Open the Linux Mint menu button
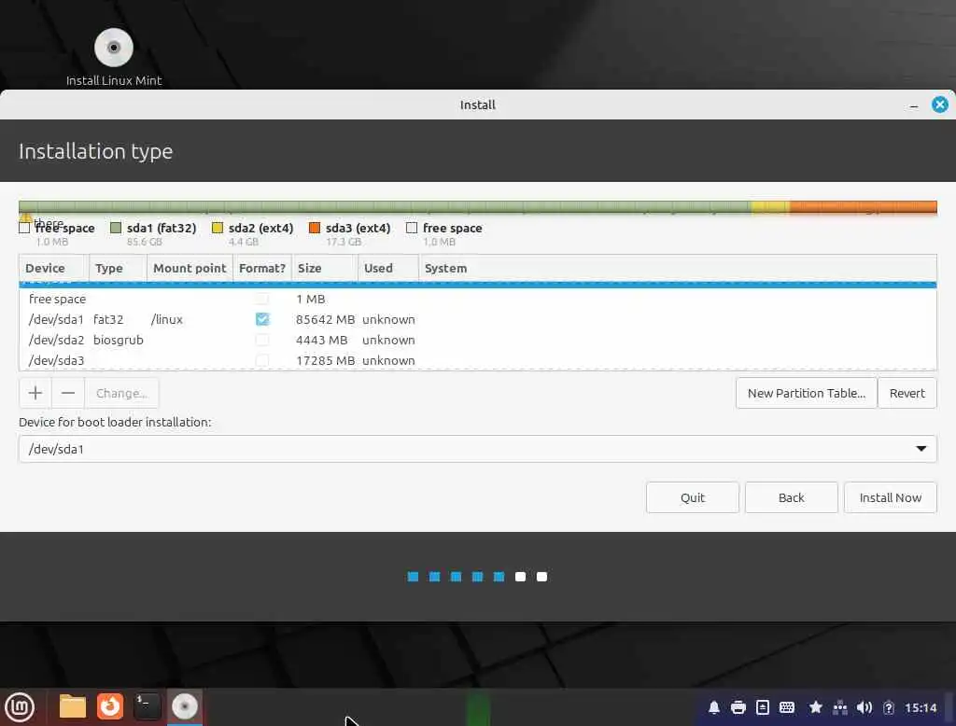 click(x=20, y=707)
